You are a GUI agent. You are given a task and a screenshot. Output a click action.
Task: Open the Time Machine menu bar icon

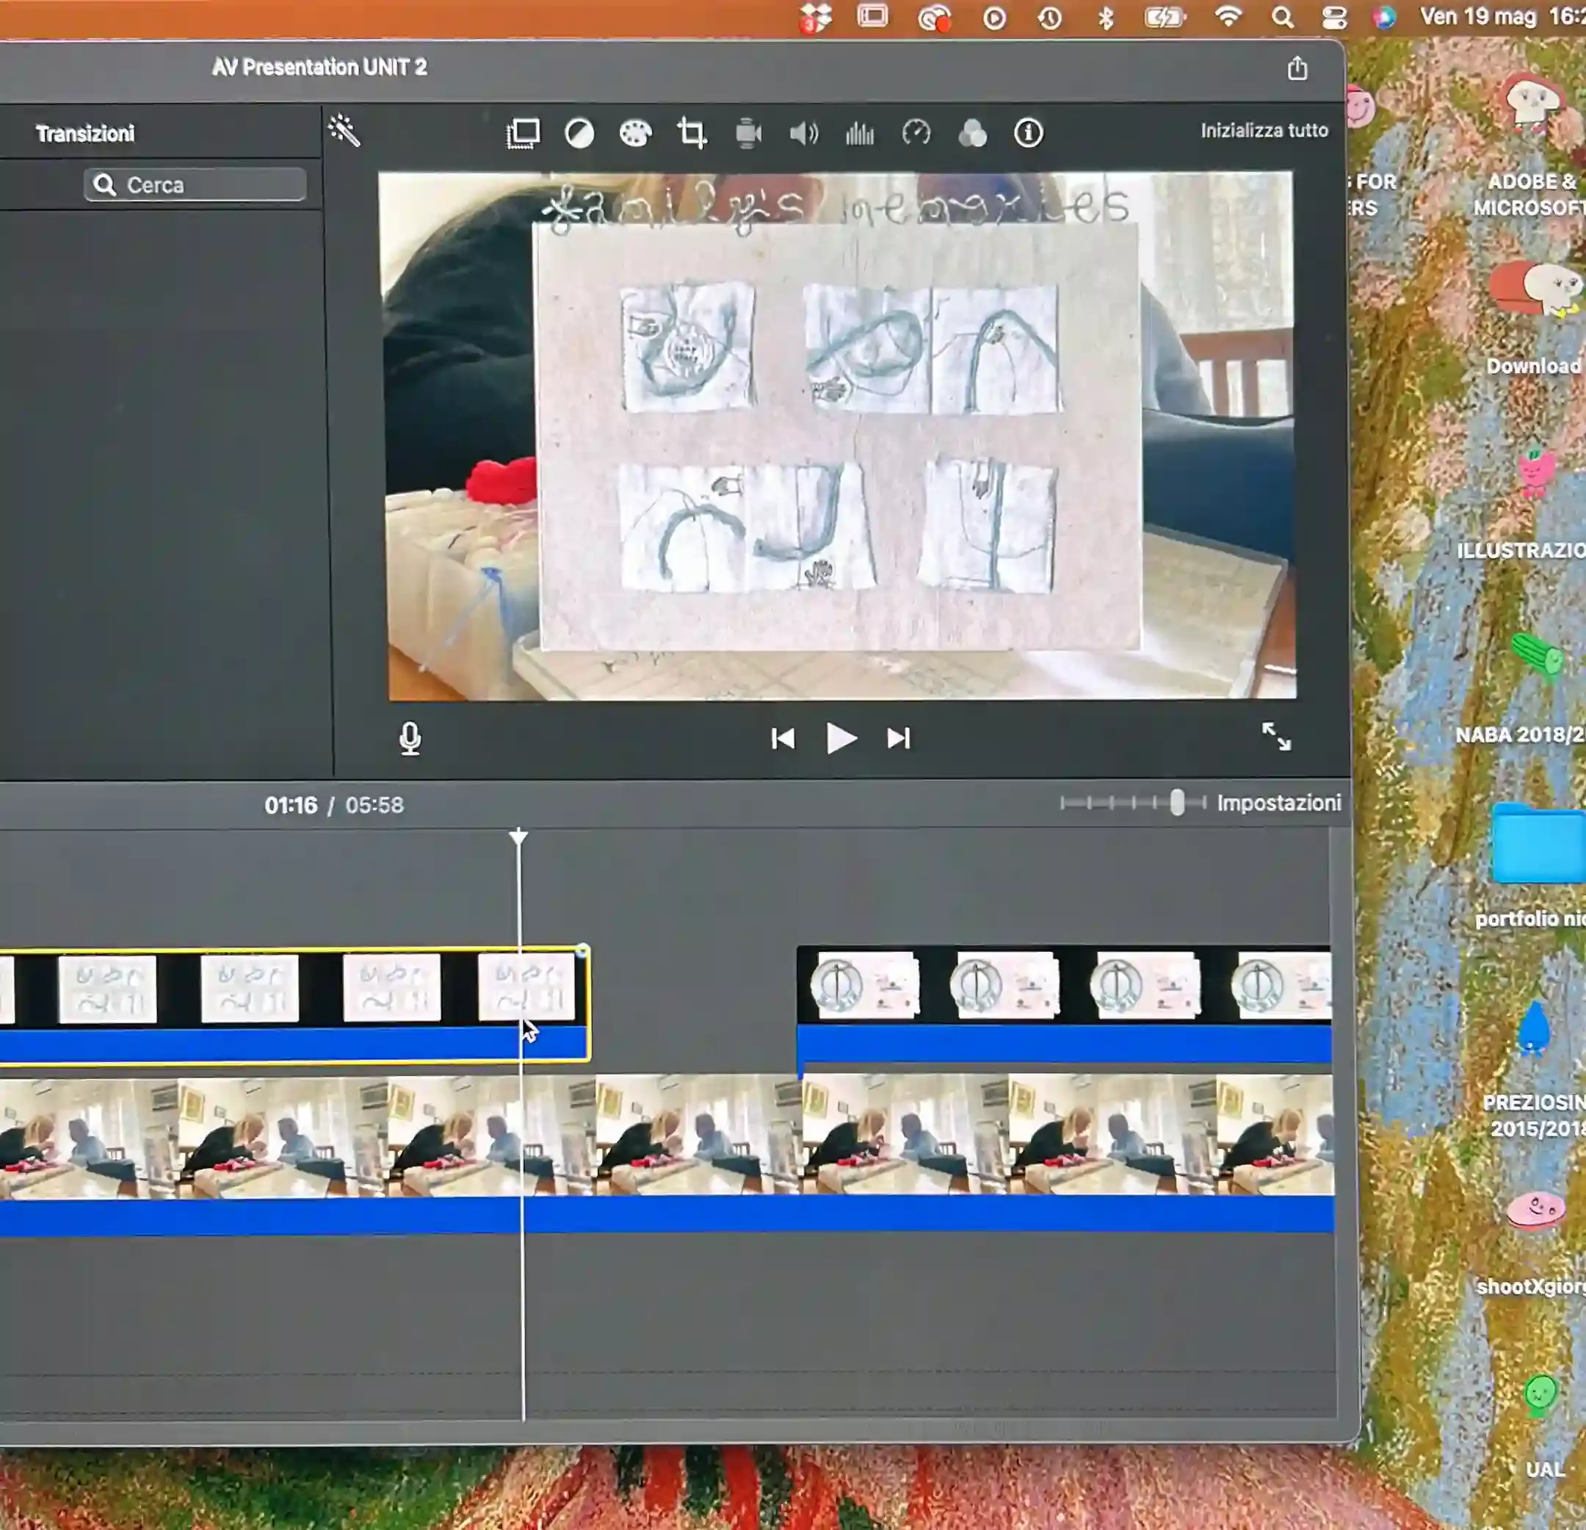[x=1049, y=17]
